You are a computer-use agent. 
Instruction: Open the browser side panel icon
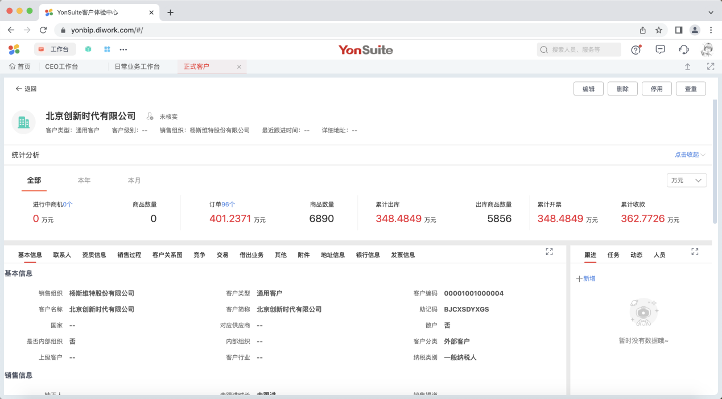pos(679,30)
